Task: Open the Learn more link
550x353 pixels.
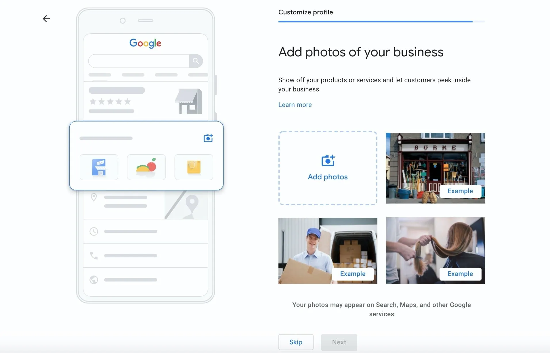Action: pyautogui.click(x=295, y=105)
